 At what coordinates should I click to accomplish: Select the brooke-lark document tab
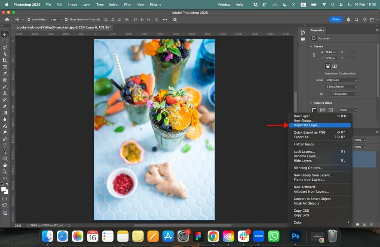[x=63, y=27]
